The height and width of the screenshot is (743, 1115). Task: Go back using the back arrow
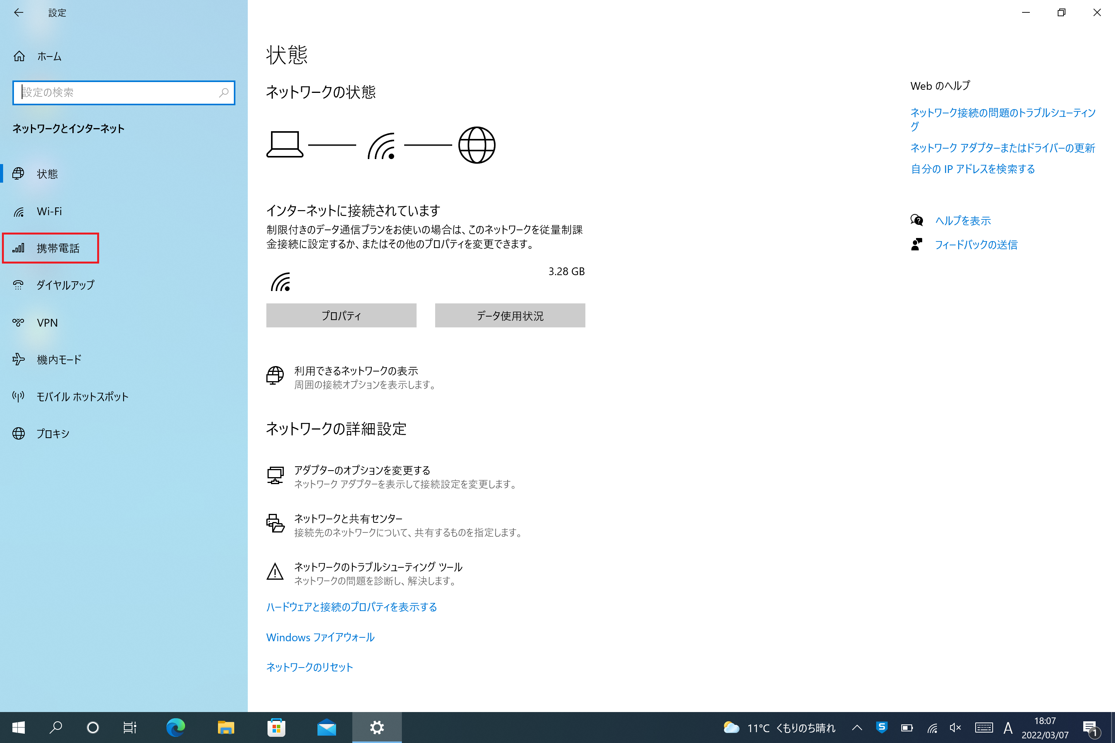click(19, 13)
